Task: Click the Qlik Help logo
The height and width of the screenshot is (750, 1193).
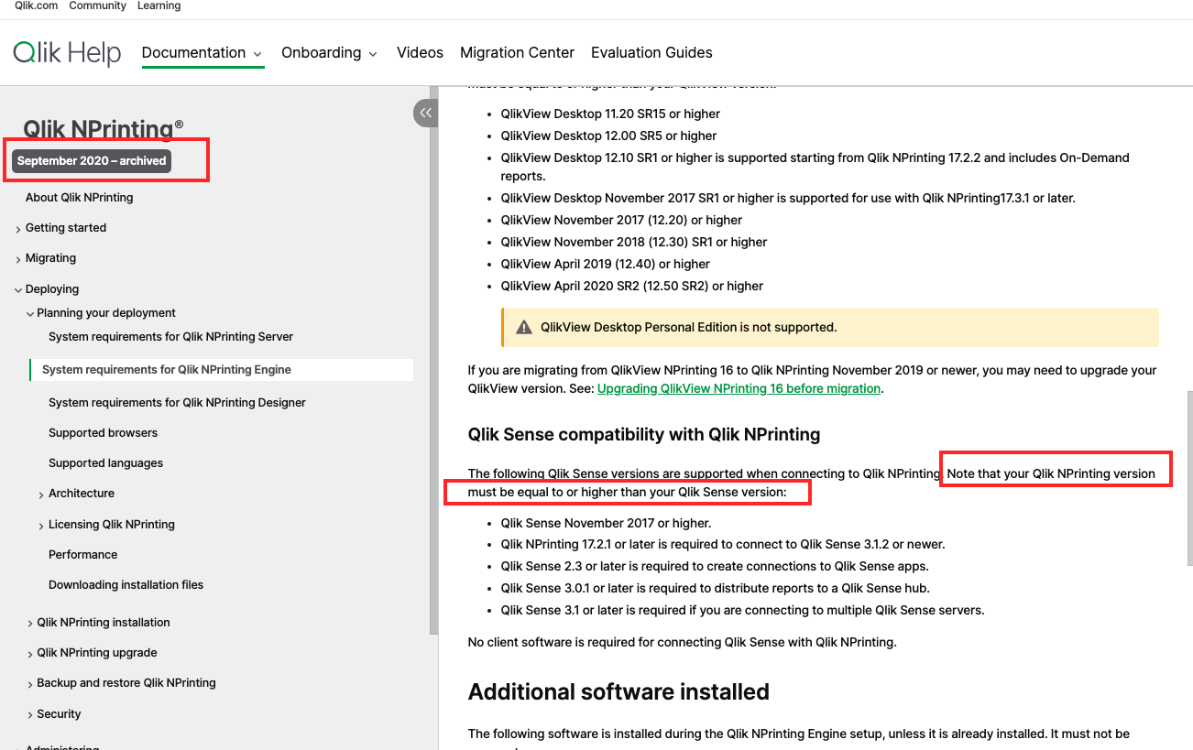Action: pos(66,52)
